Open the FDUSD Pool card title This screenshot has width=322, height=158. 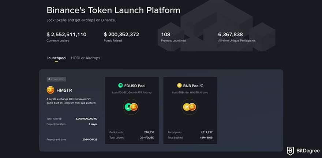click(x=135, y=86)
